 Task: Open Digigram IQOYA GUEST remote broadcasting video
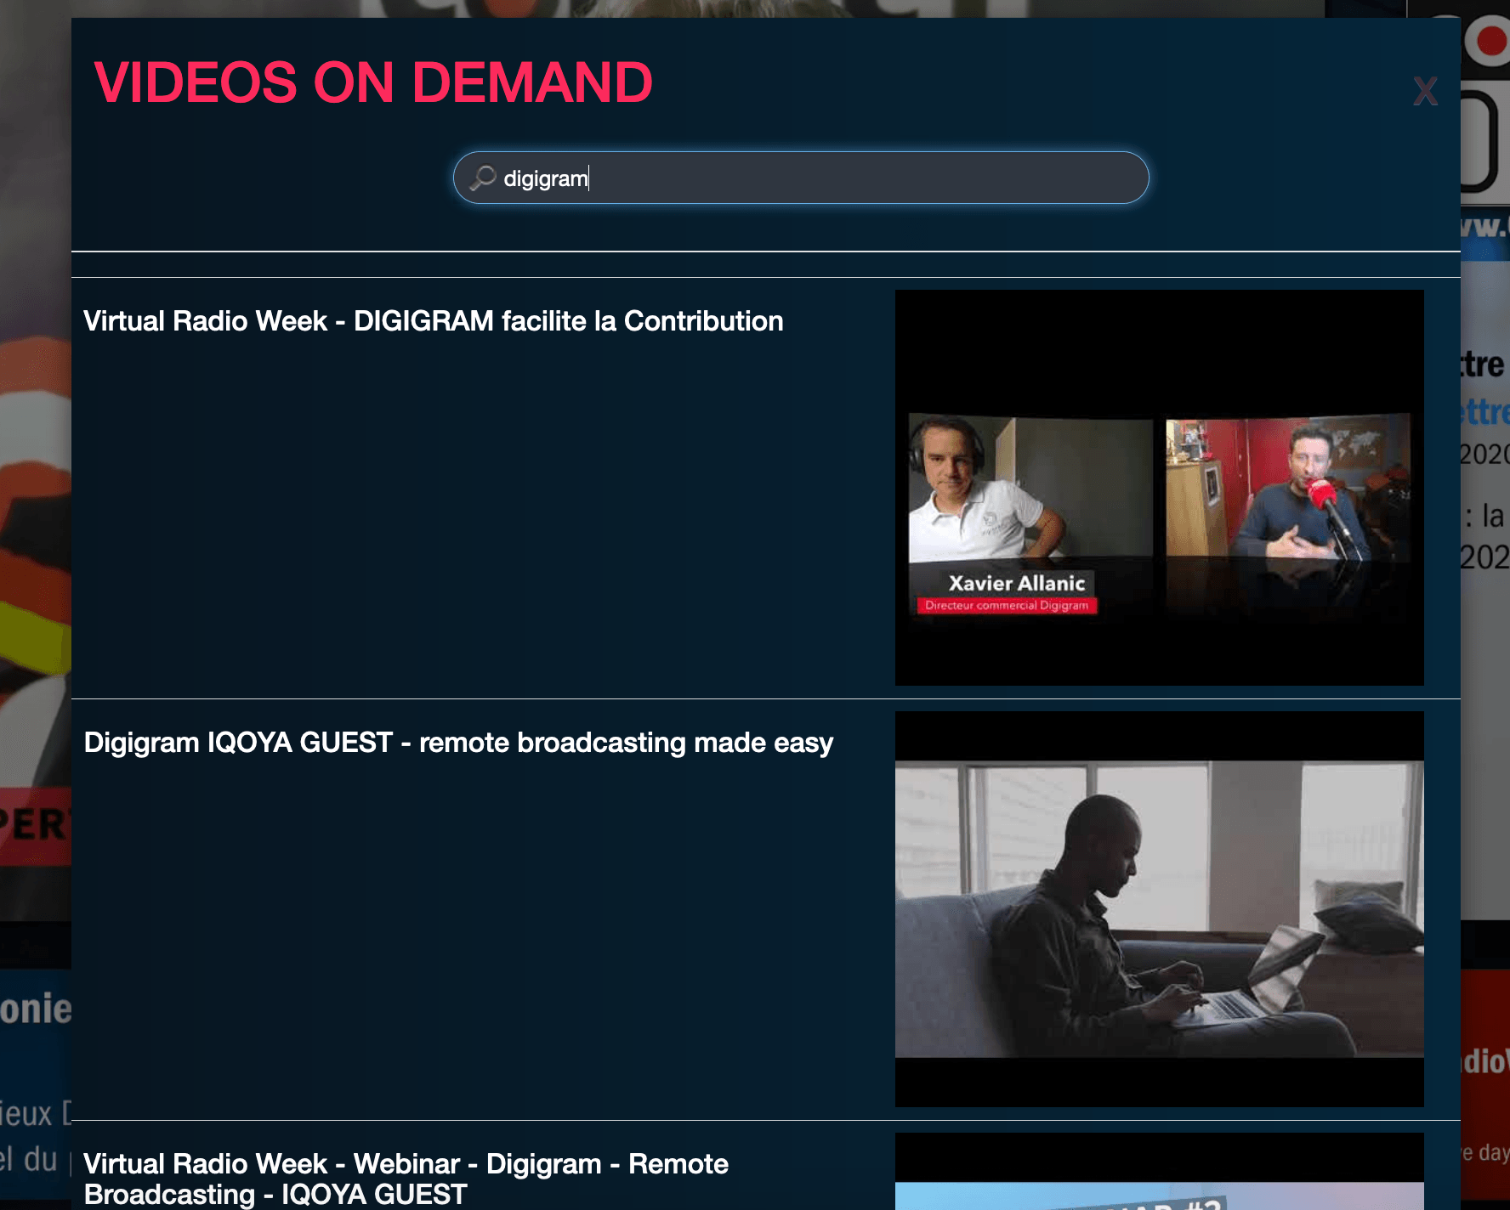458,743
